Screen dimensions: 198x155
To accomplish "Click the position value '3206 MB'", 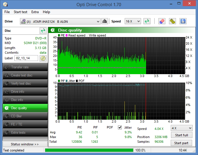I will [161, 137].
